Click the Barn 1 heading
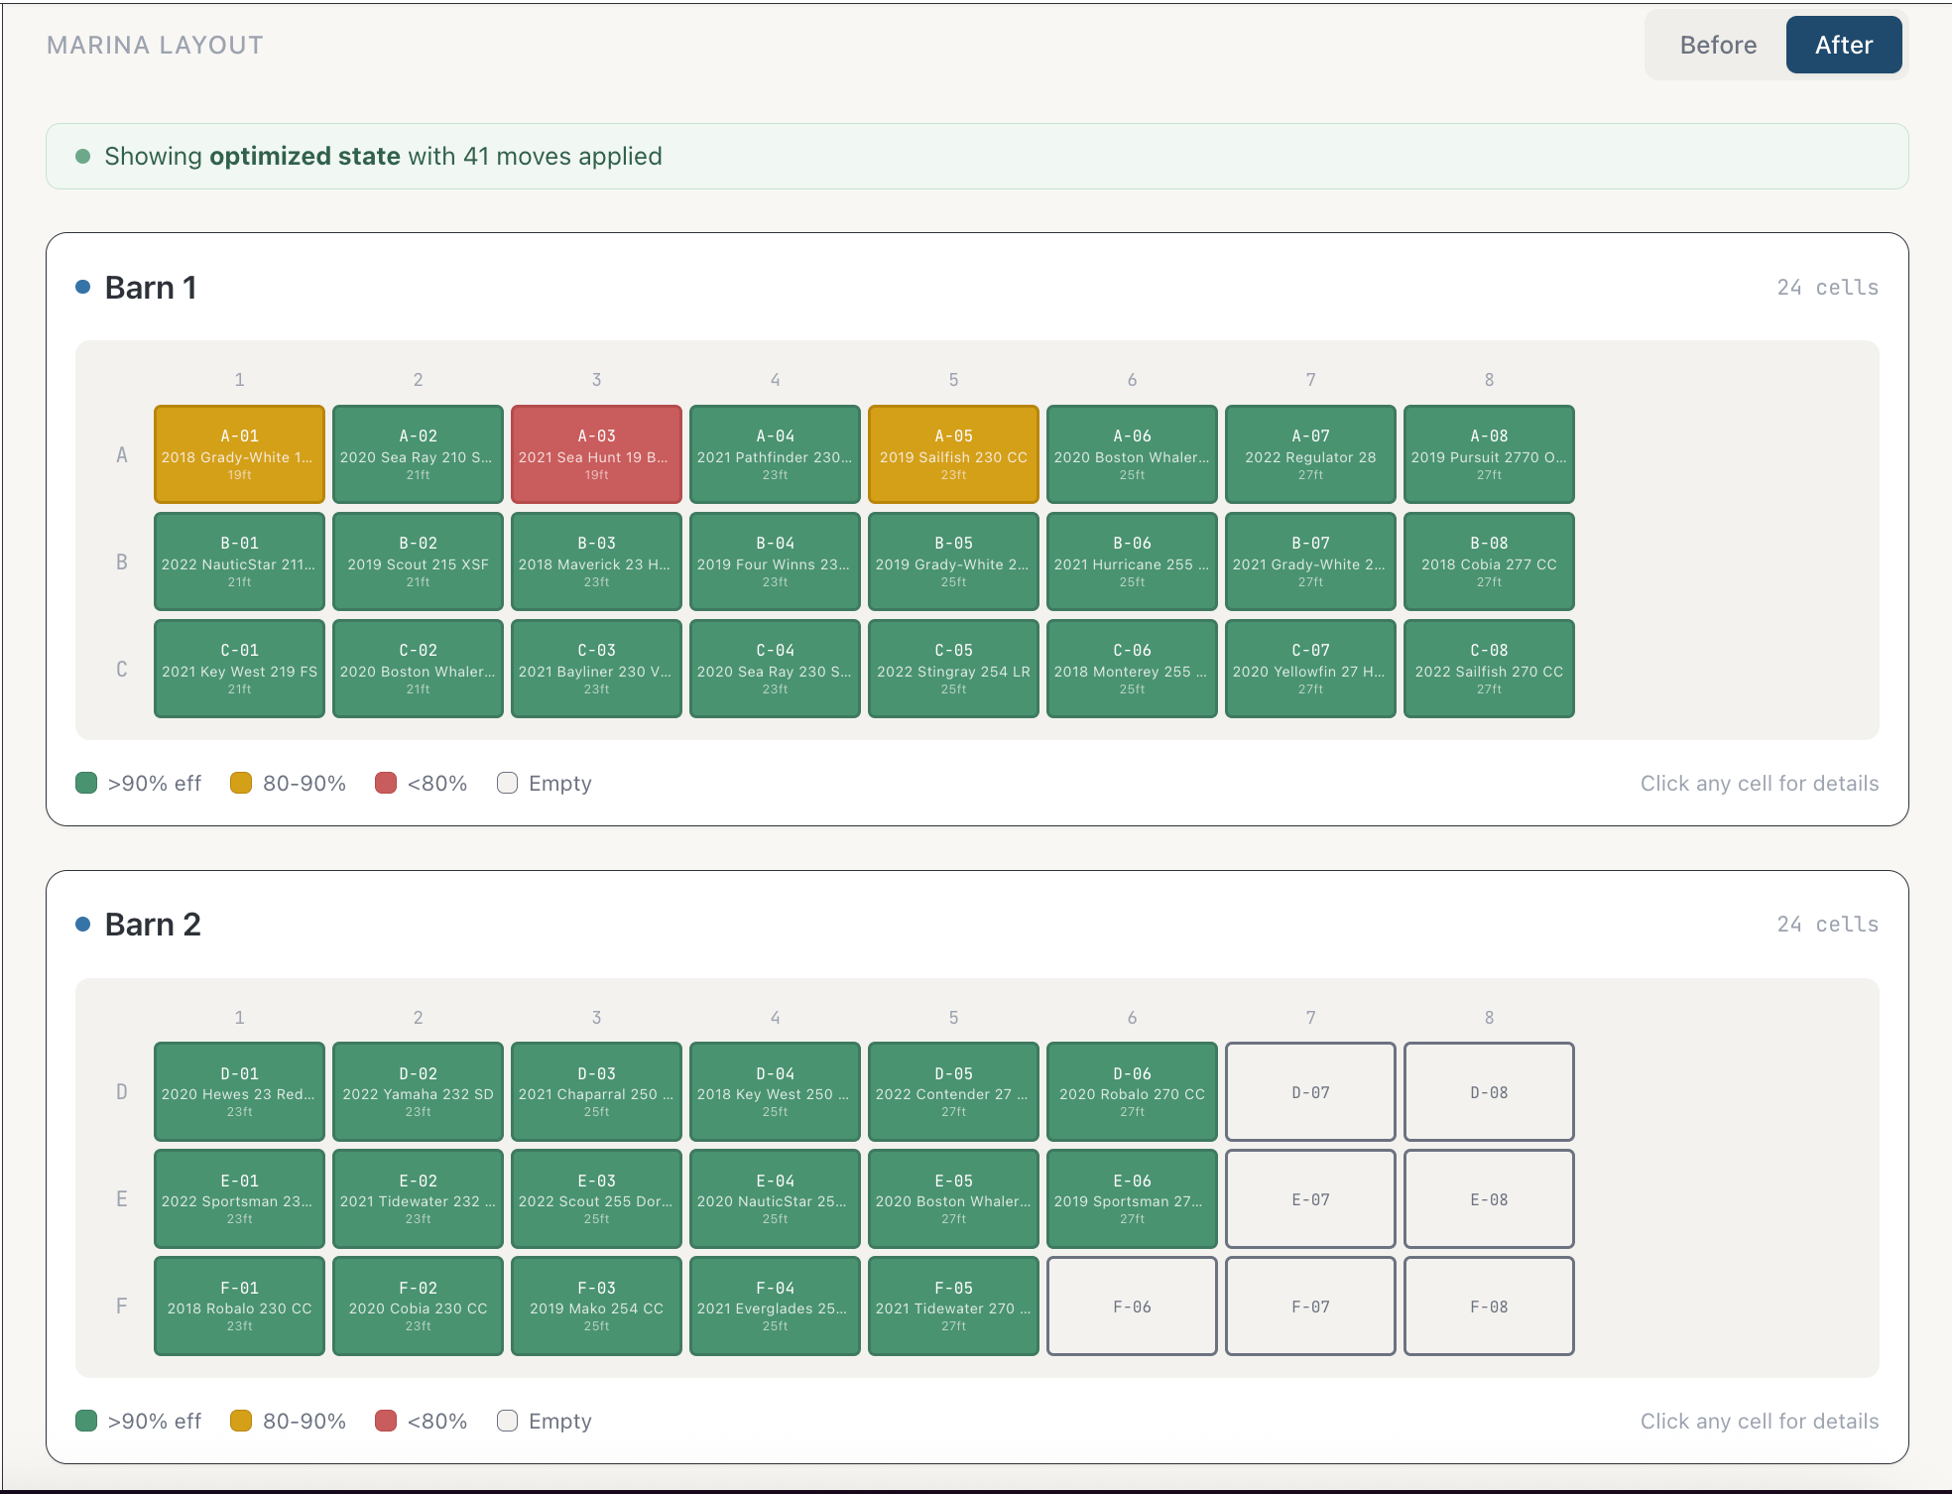Viewport: 1952px width, 1494px height. [x=151, y=288]
